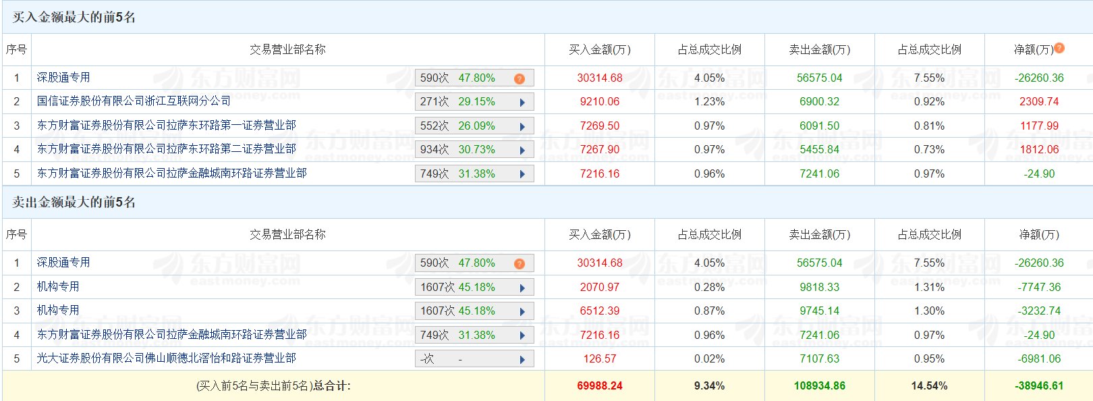Click arrow in 机构专用 row with 2070.97 buy amount
The height and width of the screenshot is (401, 1093).
coord(522,288)
